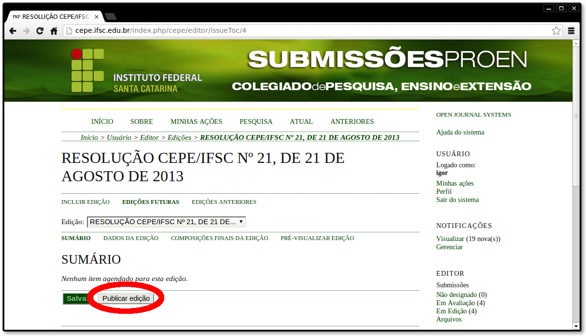Reload the page using the refresh icon
The width and height of the screenshot is (586, 336).
tap(40, 30)
